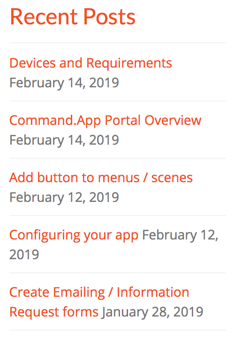Open the Devices and Requirements post
The height and width of the screenshot is (340, 241).
point(91,63)
